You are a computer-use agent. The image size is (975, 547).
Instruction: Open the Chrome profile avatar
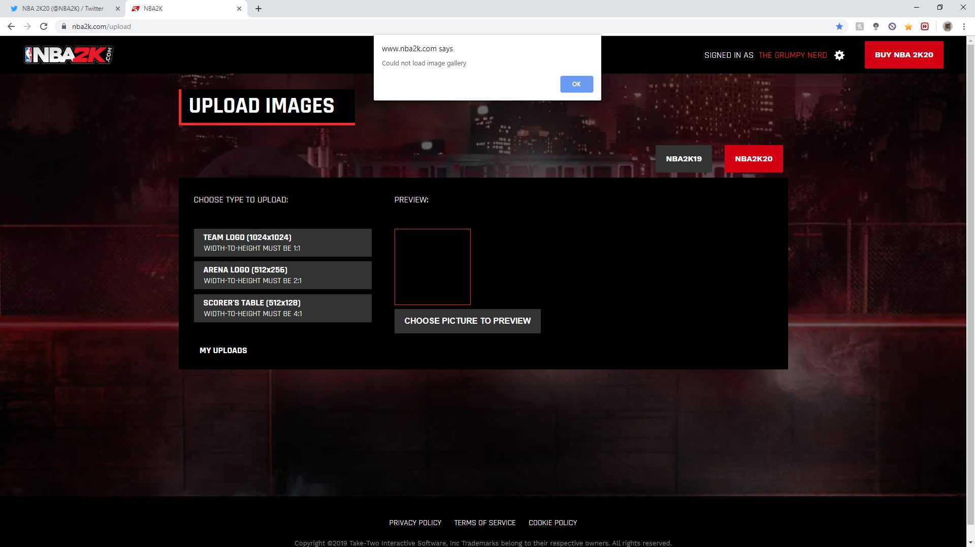948,26
